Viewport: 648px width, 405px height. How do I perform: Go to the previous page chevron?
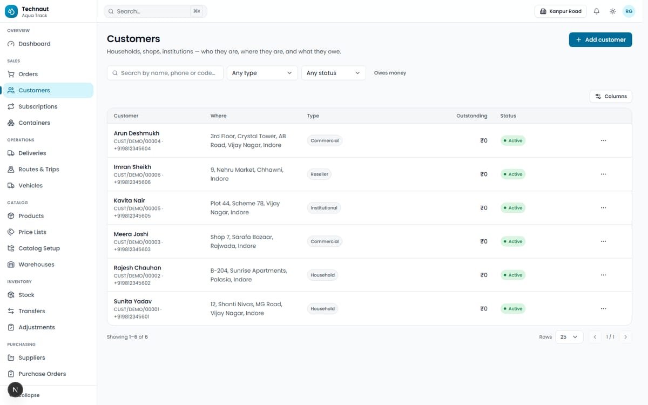pyautogui.click(x=595, y=337)
